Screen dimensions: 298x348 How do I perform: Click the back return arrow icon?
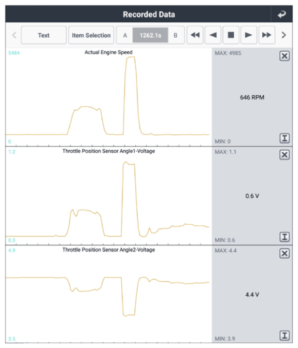(281, 15)
